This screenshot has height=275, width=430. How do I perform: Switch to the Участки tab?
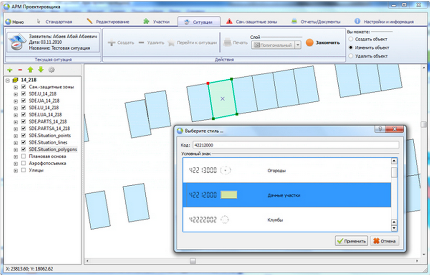pyautogui.click(x=154, y=22)
